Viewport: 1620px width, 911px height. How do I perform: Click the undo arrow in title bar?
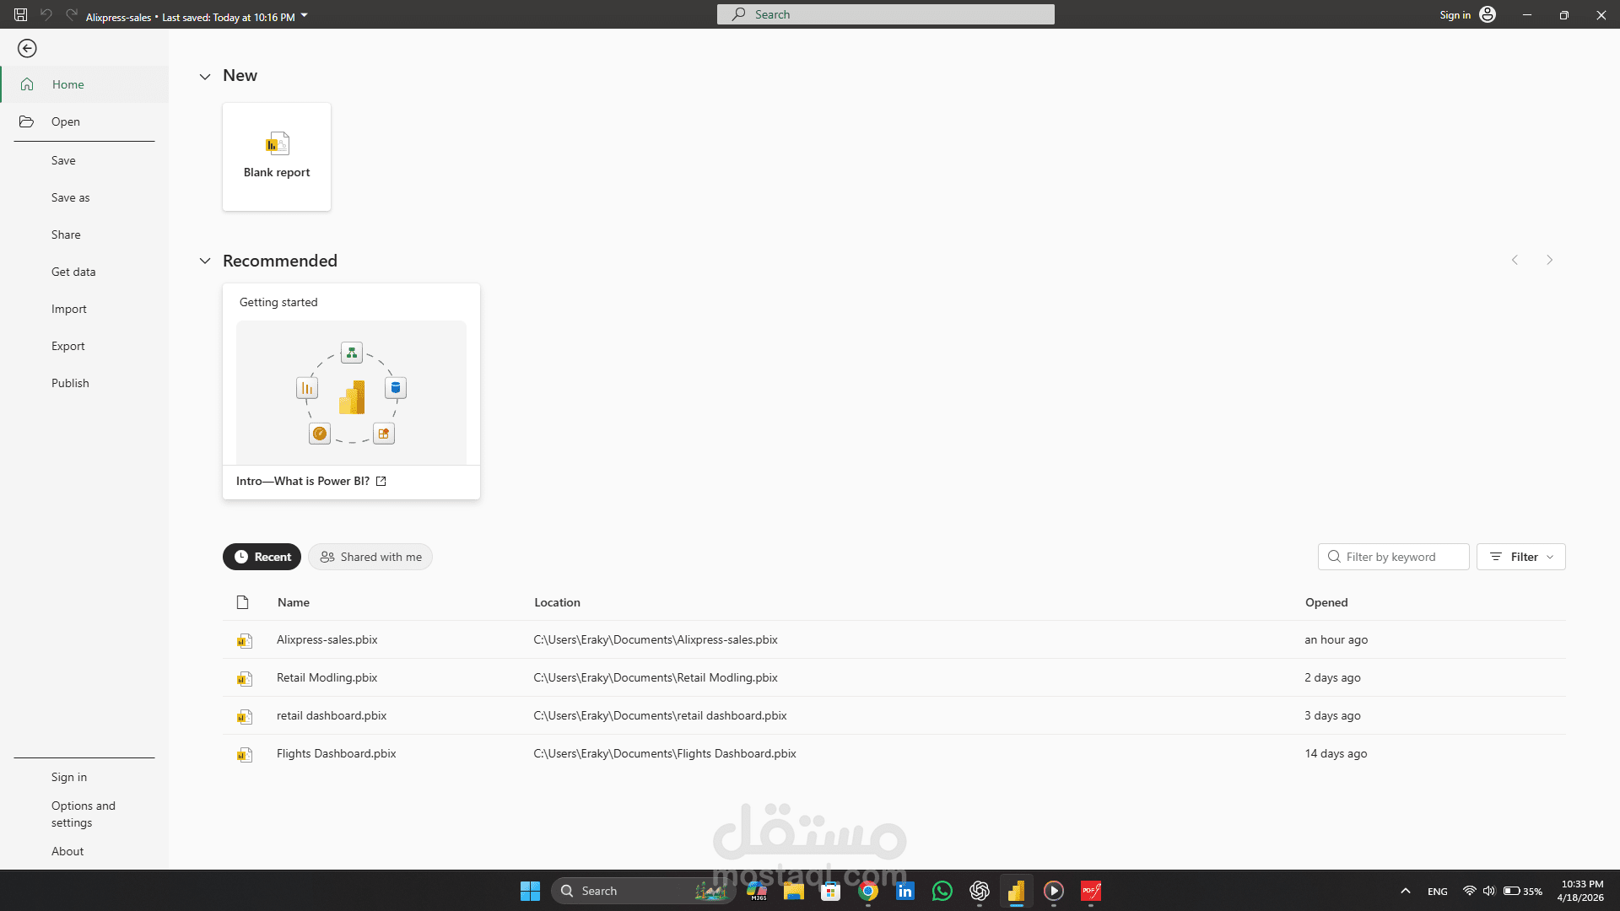46,14
